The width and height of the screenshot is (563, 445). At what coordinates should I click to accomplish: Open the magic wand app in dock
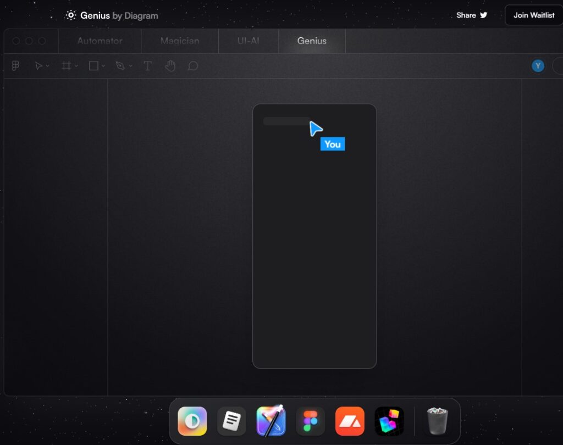point(271,421)
